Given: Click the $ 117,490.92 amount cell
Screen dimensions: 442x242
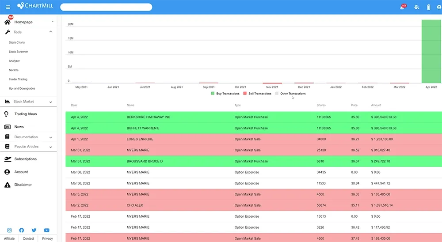Looking at the screenshot, I should tap(381, 227).
